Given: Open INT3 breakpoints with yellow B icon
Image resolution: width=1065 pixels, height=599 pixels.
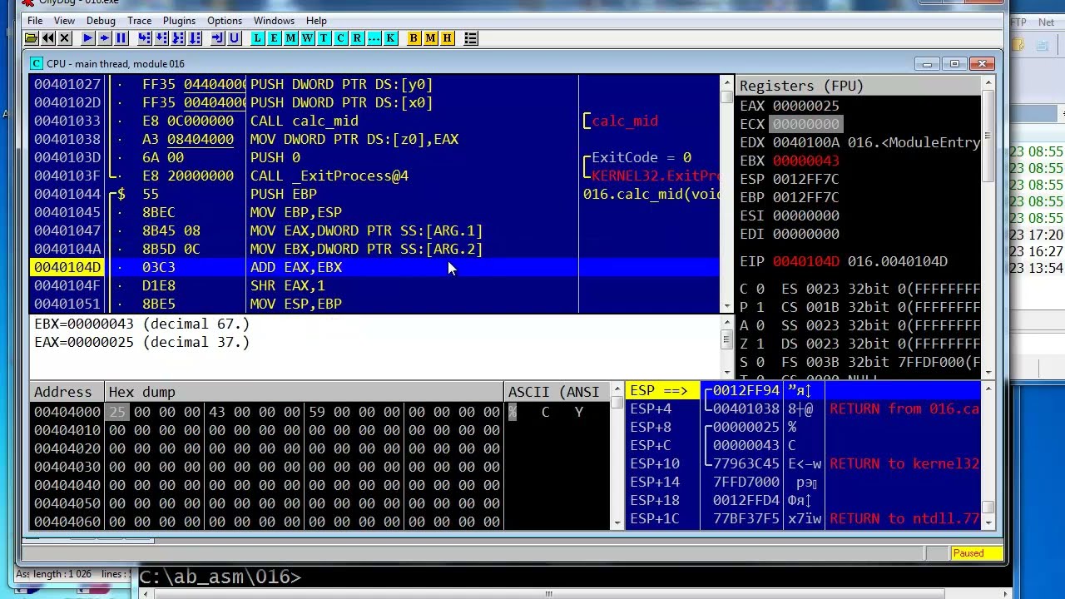Looking at the screenshot, I should pos(414,38).
